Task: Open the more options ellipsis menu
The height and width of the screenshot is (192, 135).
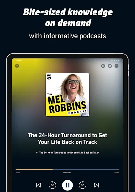Action: click(x=117, y=66)
